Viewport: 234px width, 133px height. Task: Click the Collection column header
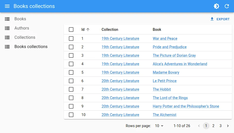coord(110,30)
